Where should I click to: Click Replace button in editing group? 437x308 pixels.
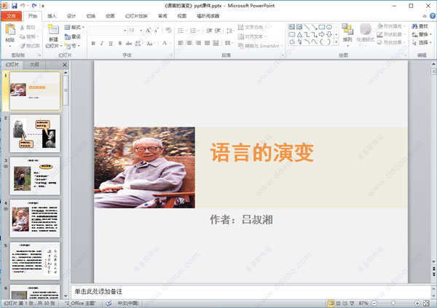click(x=422, y=34)
